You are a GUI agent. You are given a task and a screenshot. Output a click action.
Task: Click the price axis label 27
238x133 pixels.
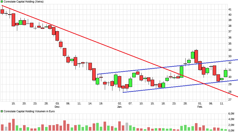[x=230, y=100]
